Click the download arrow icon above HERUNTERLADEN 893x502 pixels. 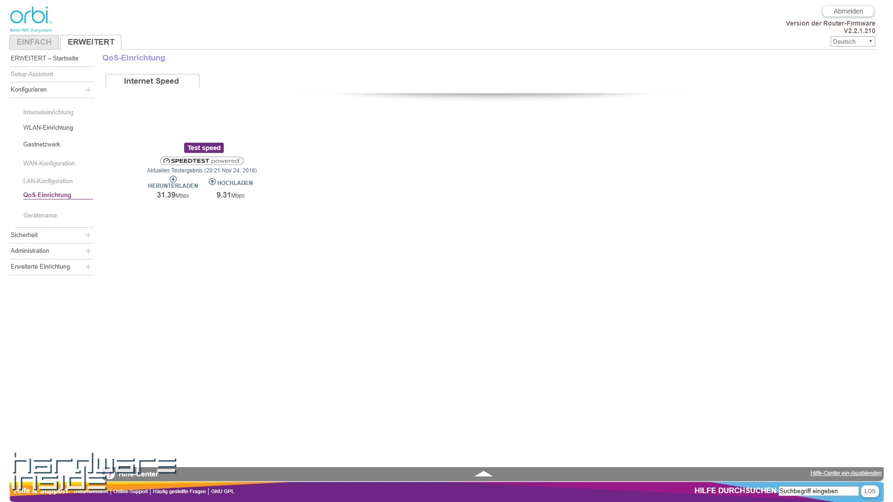173,179
